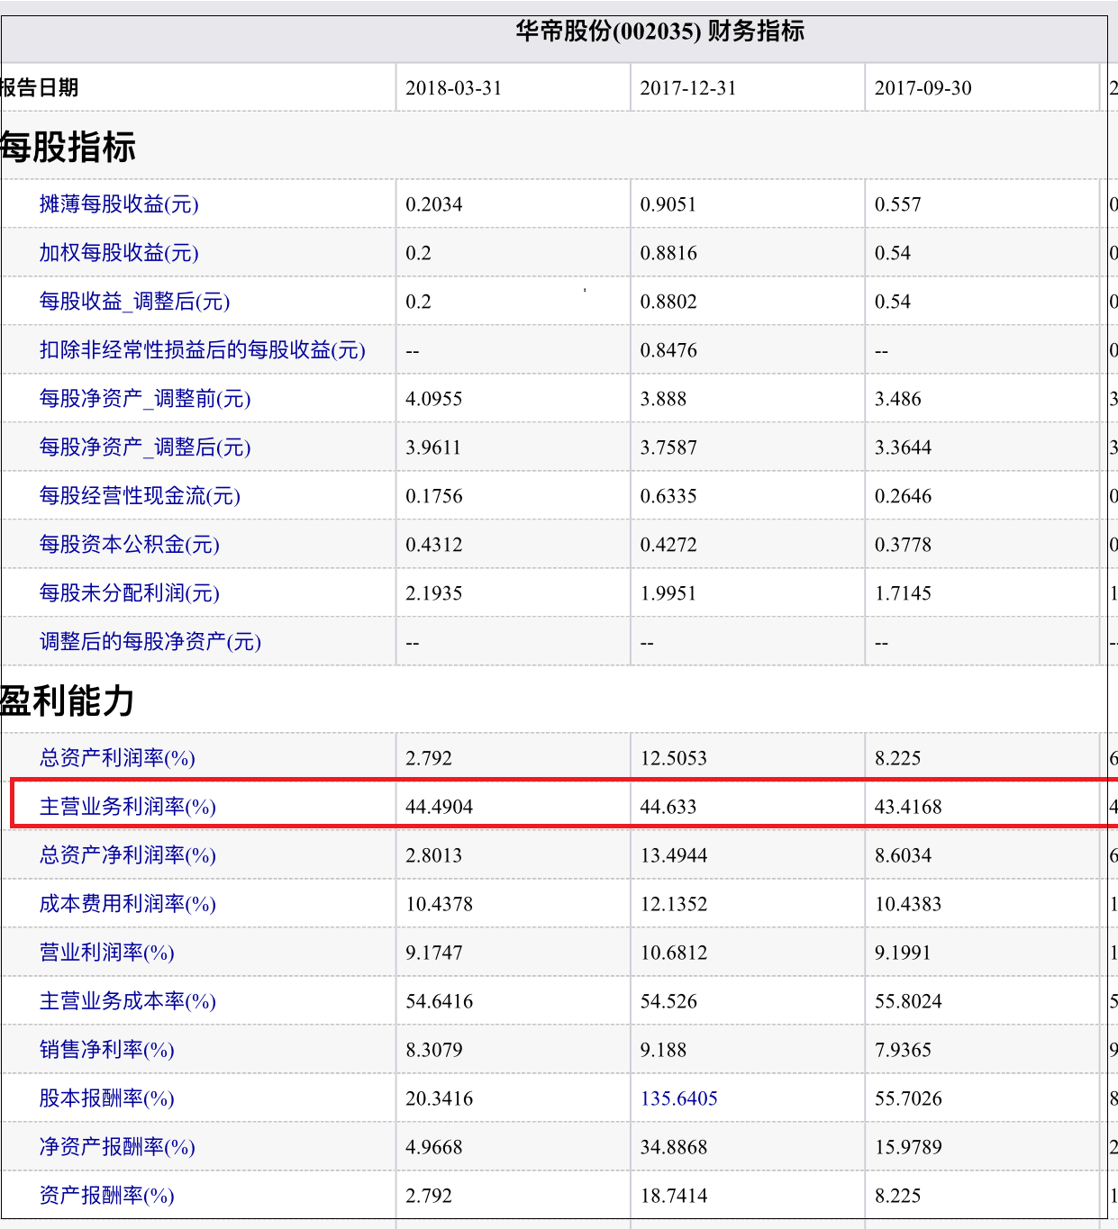Screen dimensions: 1118x1229
Task: Select the value 0.8802
Action: point(668,302)
